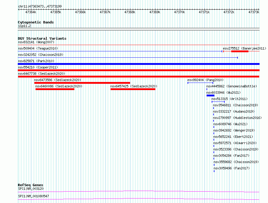The image size is (268, 203).
Task: Click the blue nsv513315 variant span
Action: (218, 102)
